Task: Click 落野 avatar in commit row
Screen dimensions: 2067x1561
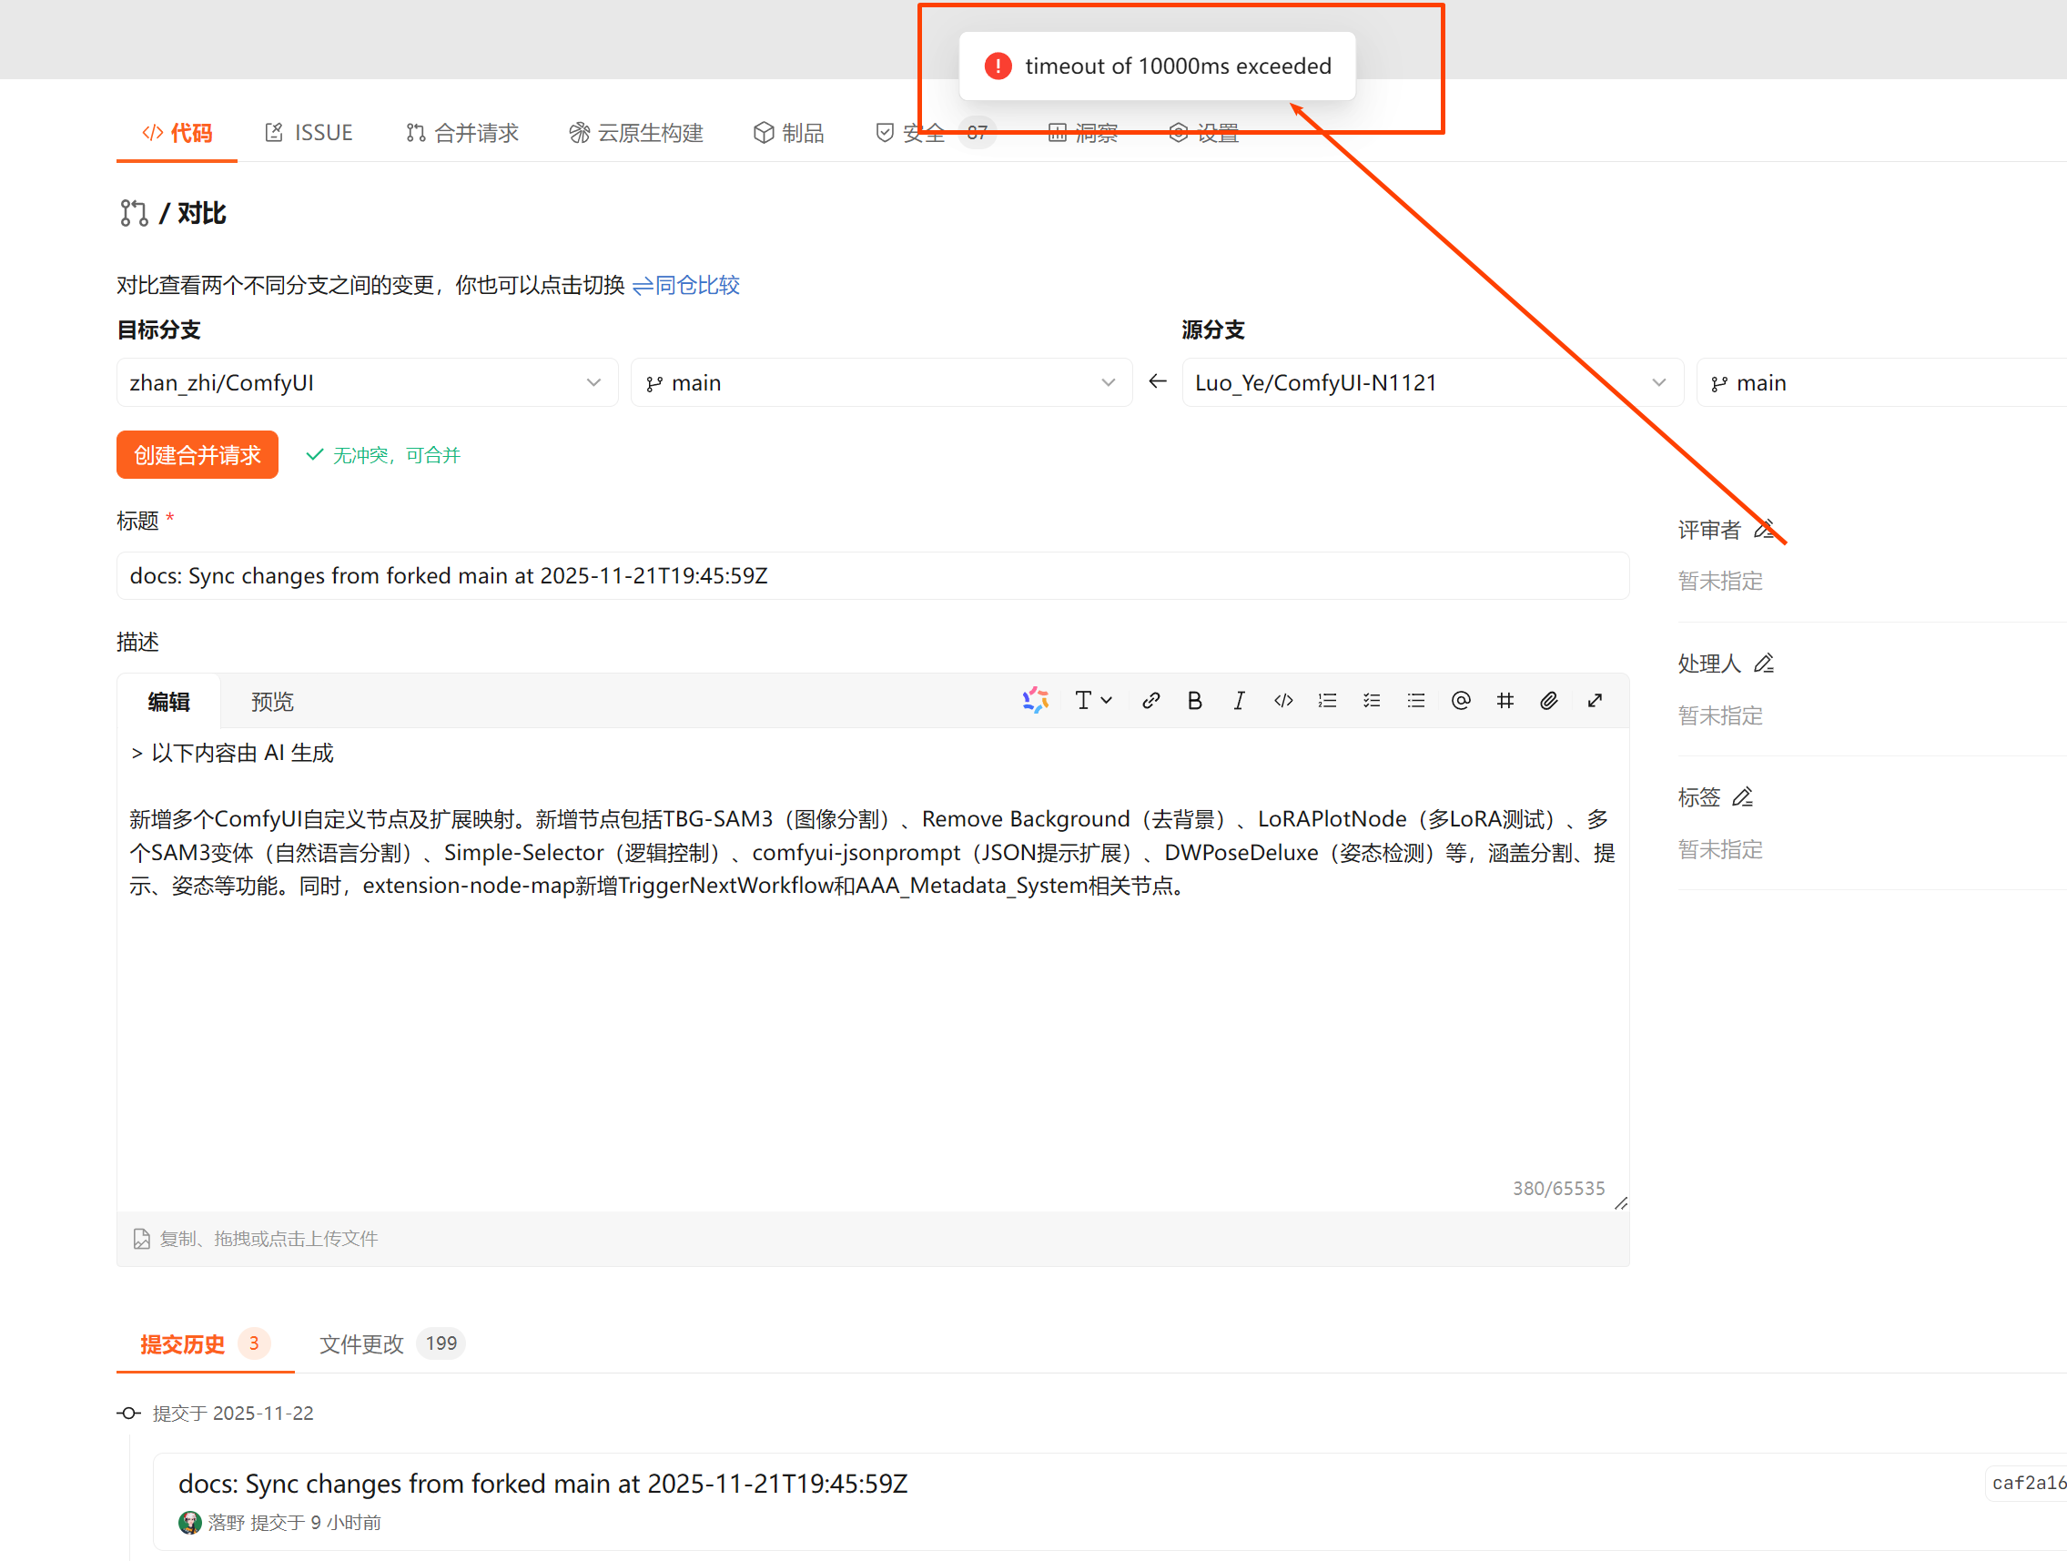Action: tap(189, 1523)
